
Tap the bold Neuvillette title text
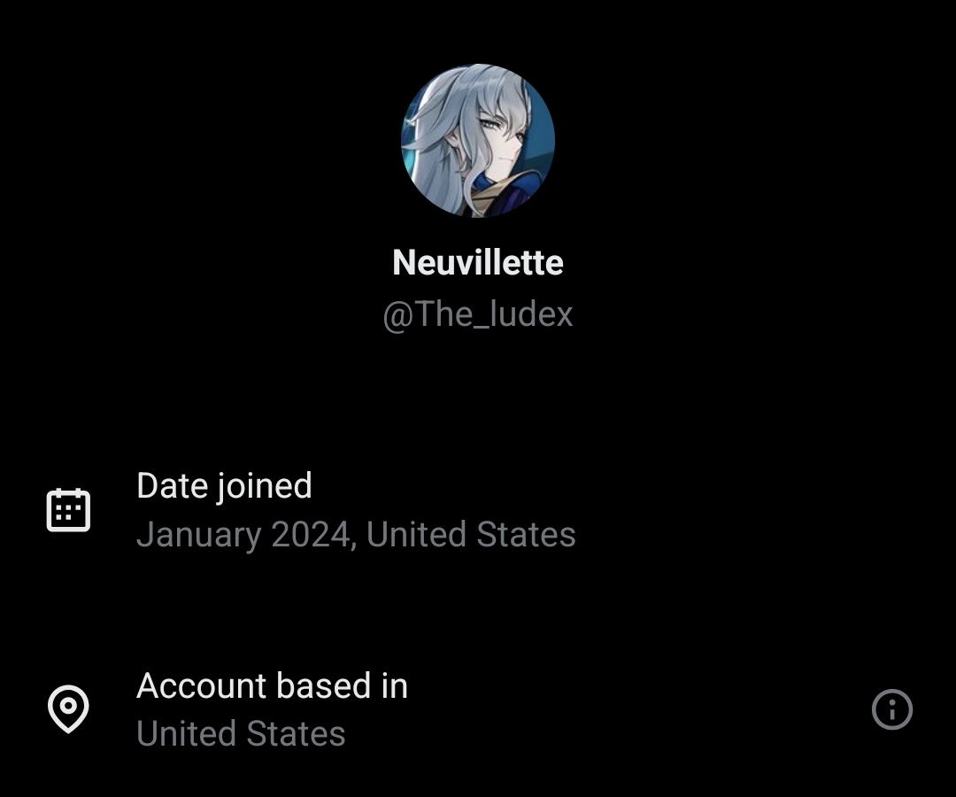(x=478, y=262)
